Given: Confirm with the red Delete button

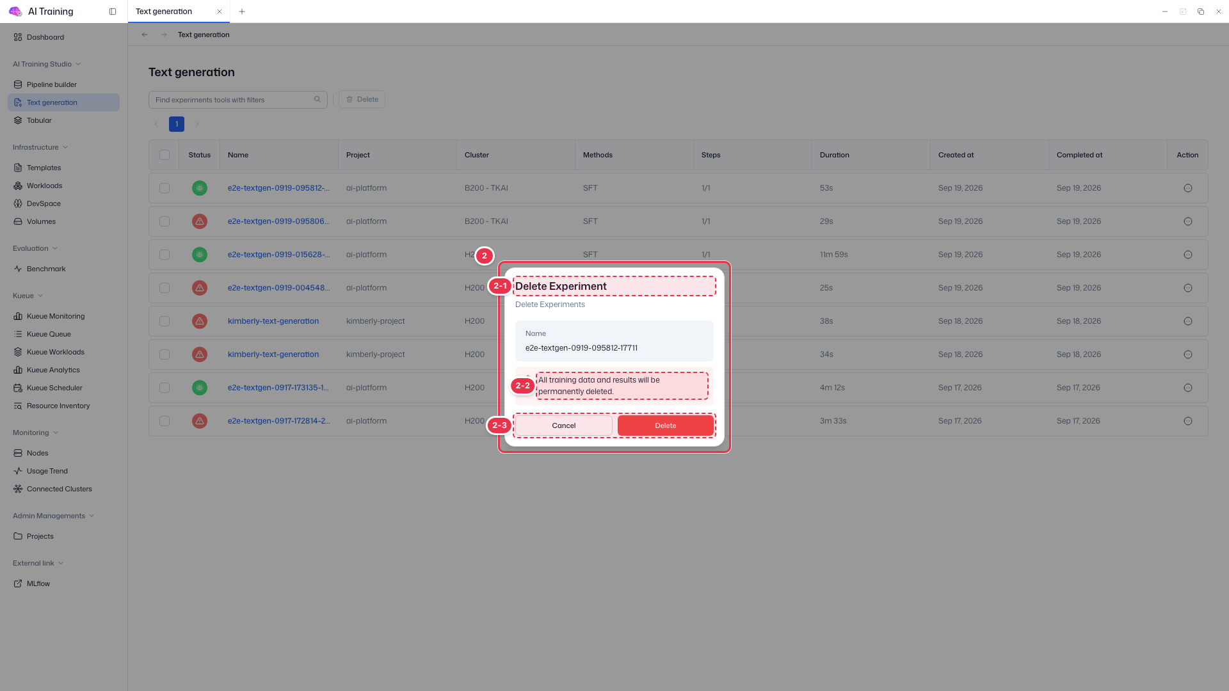Looking at the screenshot, I should tap(666, 425).
